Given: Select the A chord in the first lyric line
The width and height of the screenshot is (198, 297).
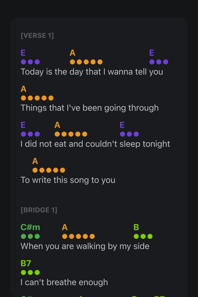Looking at the screenshot, I should pos(73,53).
